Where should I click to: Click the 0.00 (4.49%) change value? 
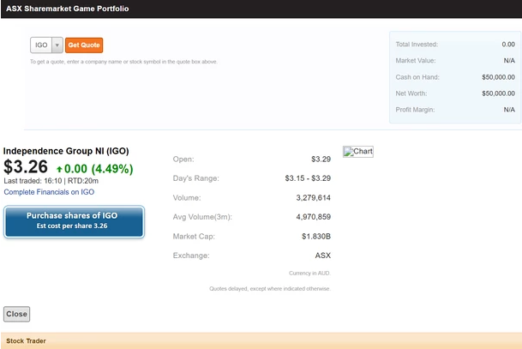[x=99, y=169]
